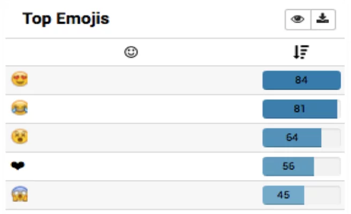Select the tears of joy emoji
The image size is (351, 214).
point(20,109)
